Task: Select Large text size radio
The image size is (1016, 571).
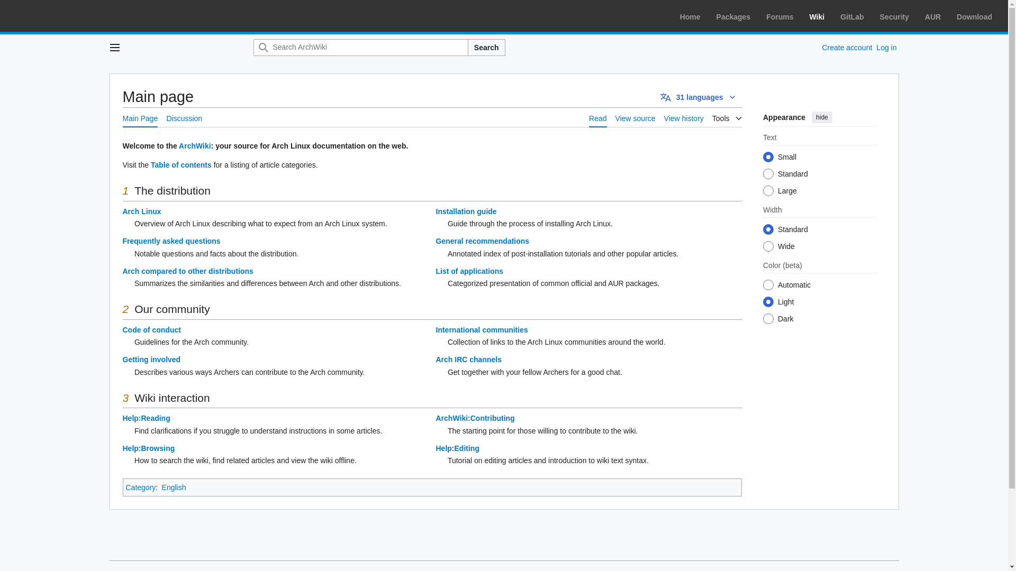Action: pos(768,191)
